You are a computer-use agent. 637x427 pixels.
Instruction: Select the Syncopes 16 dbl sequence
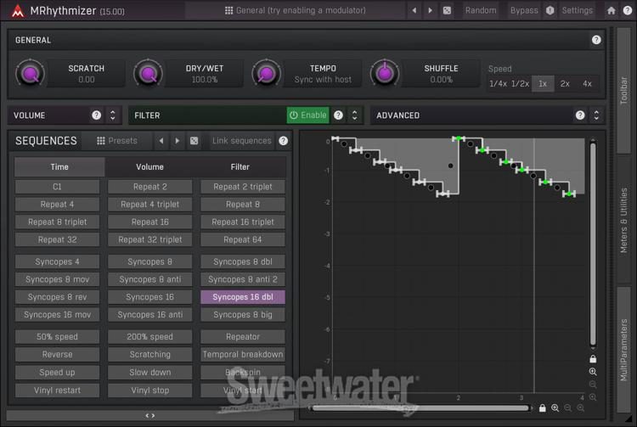[x=243, y=297]
